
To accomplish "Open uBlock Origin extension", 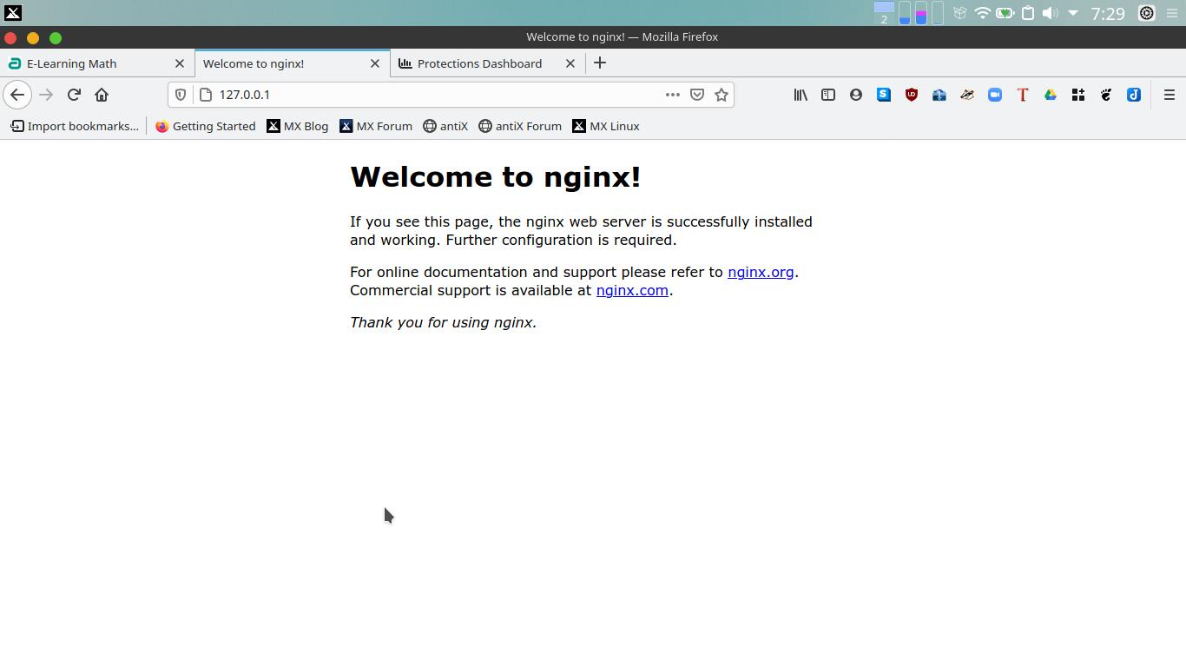I will 912,95.
